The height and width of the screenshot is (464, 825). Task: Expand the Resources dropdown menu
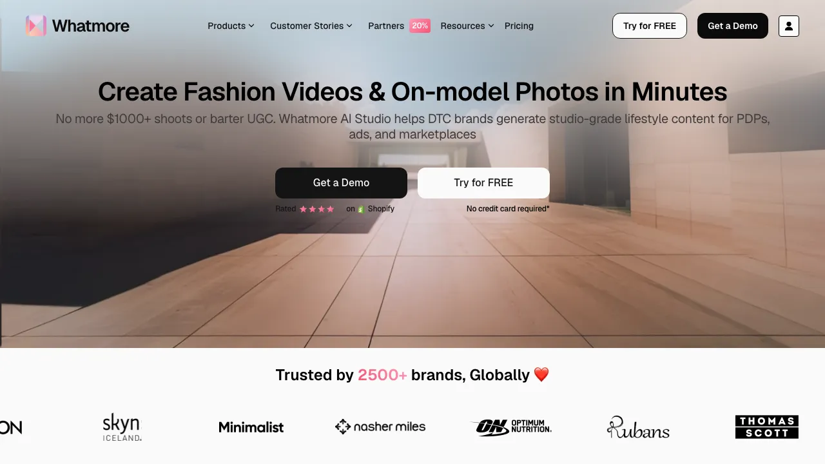[x=467, y=26]
